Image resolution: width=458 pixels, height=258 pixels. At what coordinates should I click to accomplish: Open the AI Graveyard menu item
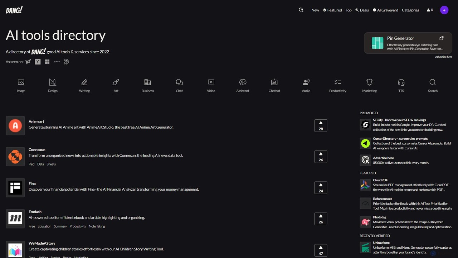(385, 10)
